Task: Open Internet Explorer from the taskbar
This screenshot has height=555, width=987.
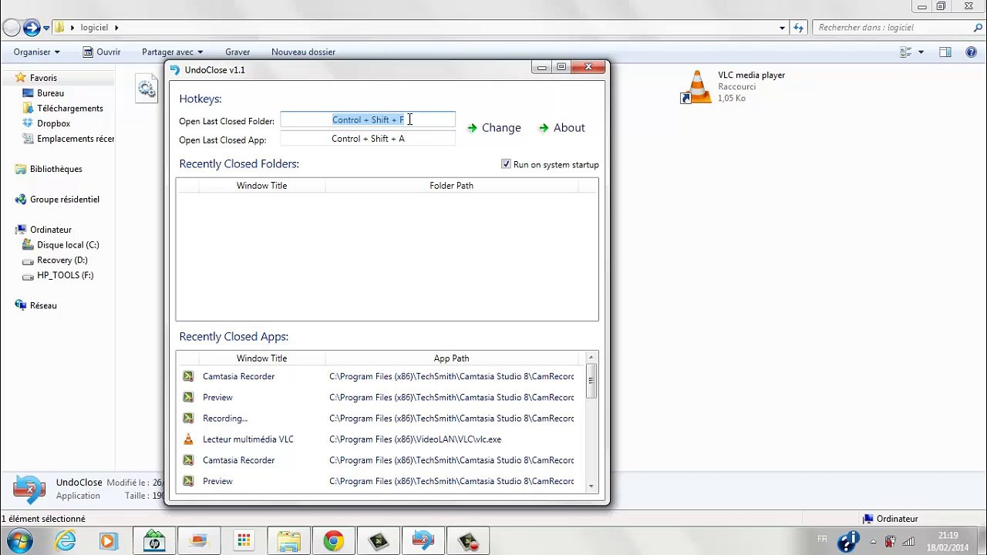Action: tap(66, 541)
